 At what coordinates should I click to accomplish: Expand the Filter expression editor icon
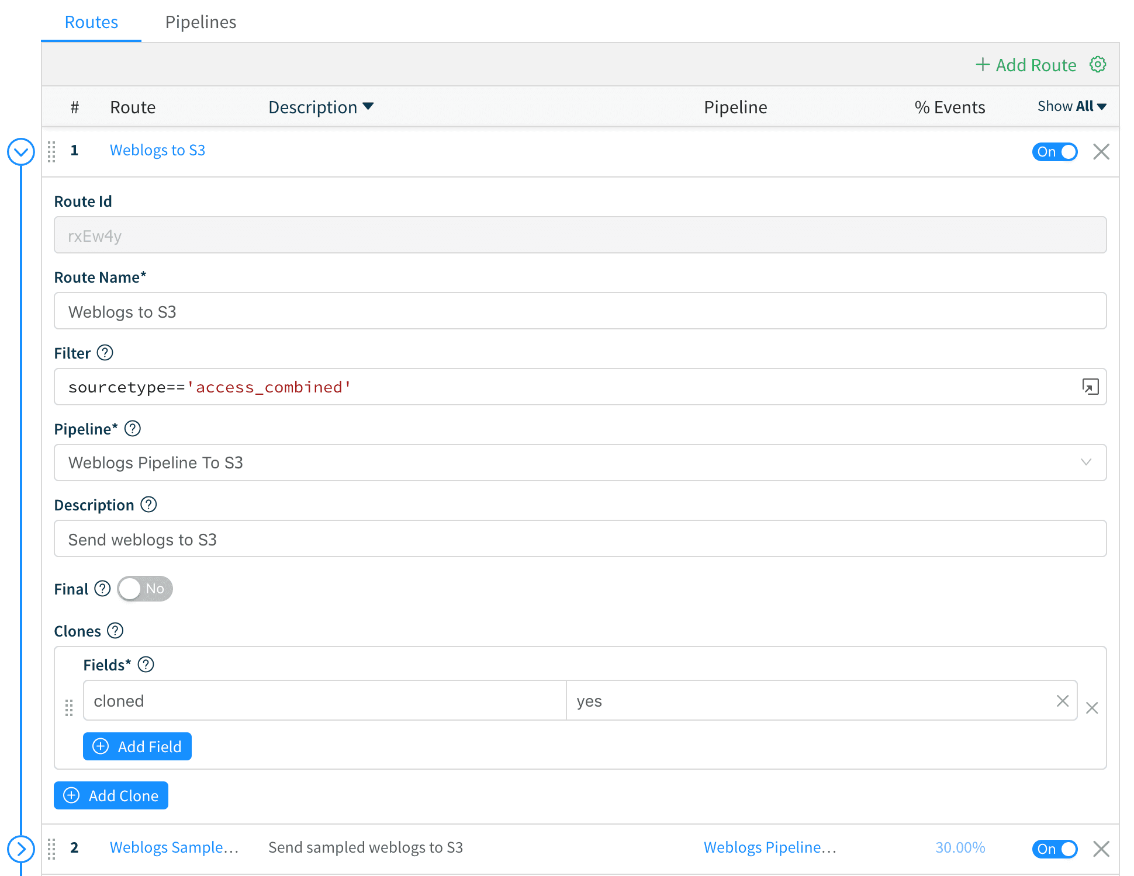[1090, 387]
